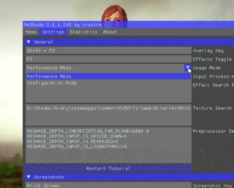Click the Restart Tutorial button

108,168
